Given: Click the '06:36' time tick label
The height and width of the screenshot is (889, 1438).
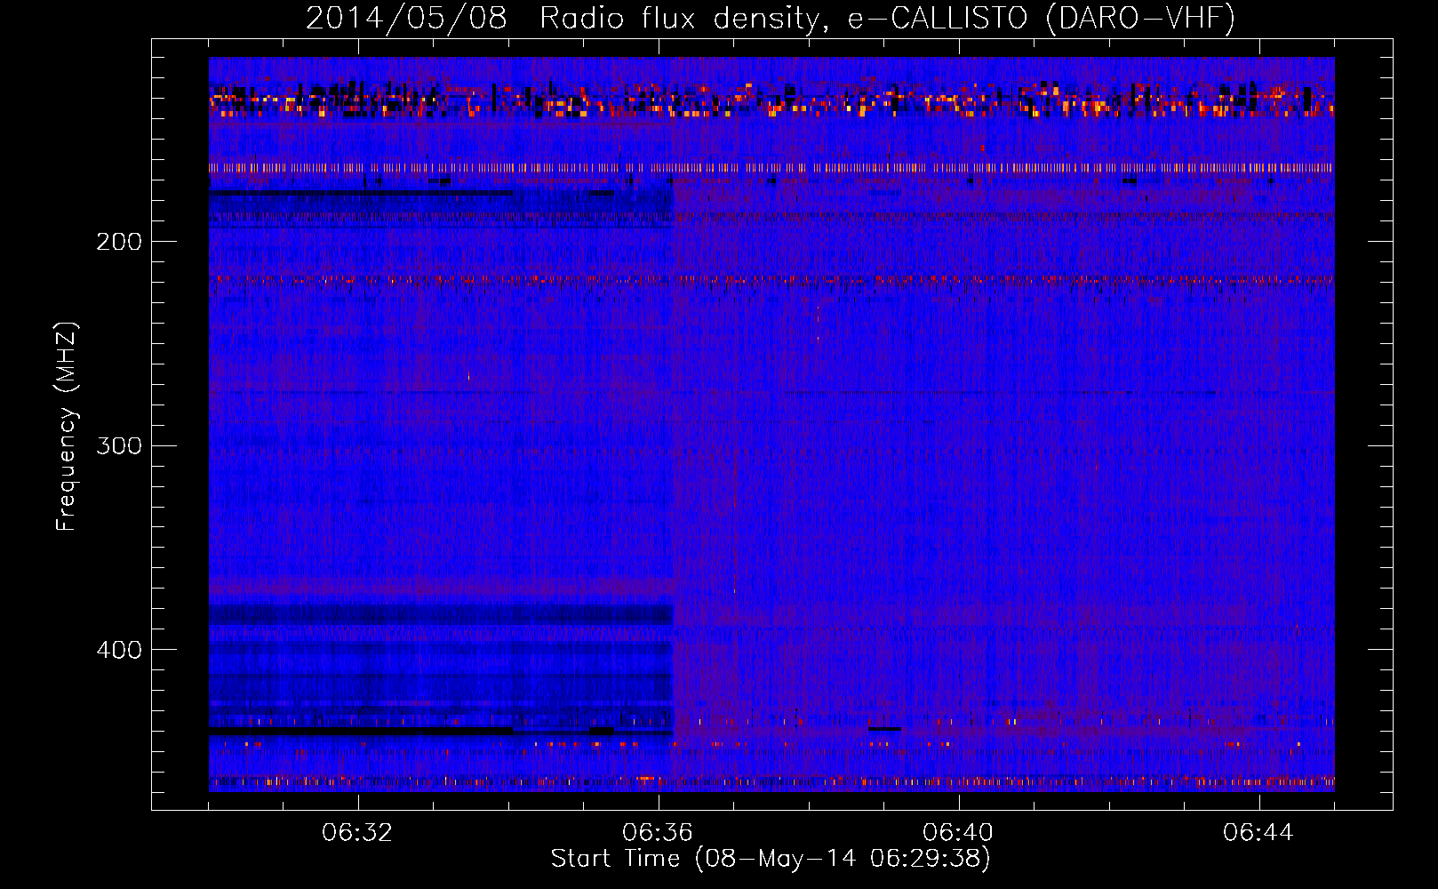Looking at the screenshot, I should coord(658,833).
